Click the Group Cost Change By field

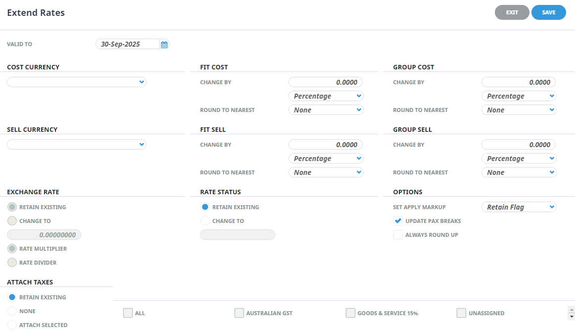(519, 82)
